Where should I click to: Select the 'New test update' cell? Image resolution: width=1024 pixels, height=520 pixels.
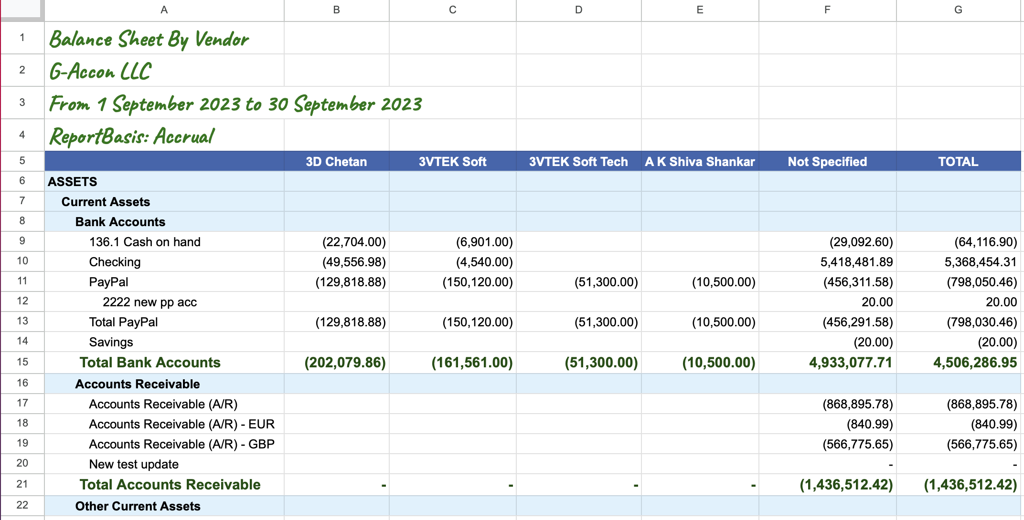tap(164, 464)
